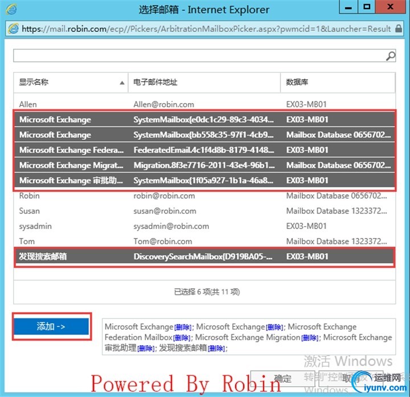Click robin@robin.com email address cell
Viewport: 410px width, 397px height.
[x=164, y=195]
